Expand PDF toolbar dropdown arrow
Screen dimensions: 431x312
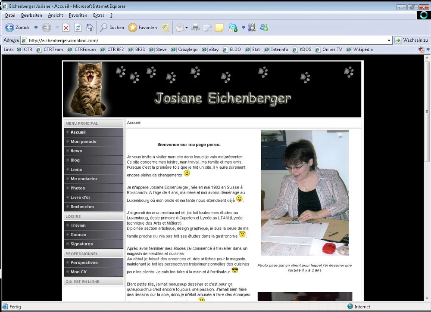coord(428,49)
